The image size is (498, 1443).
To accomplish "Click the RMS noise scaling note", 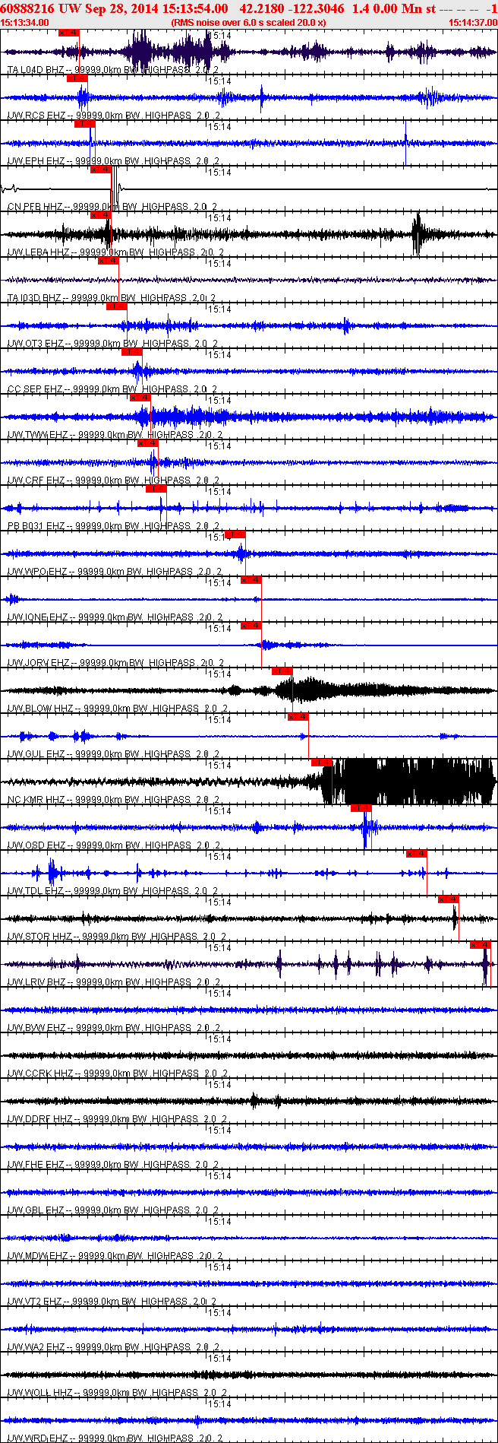I will tap(248, 22).
